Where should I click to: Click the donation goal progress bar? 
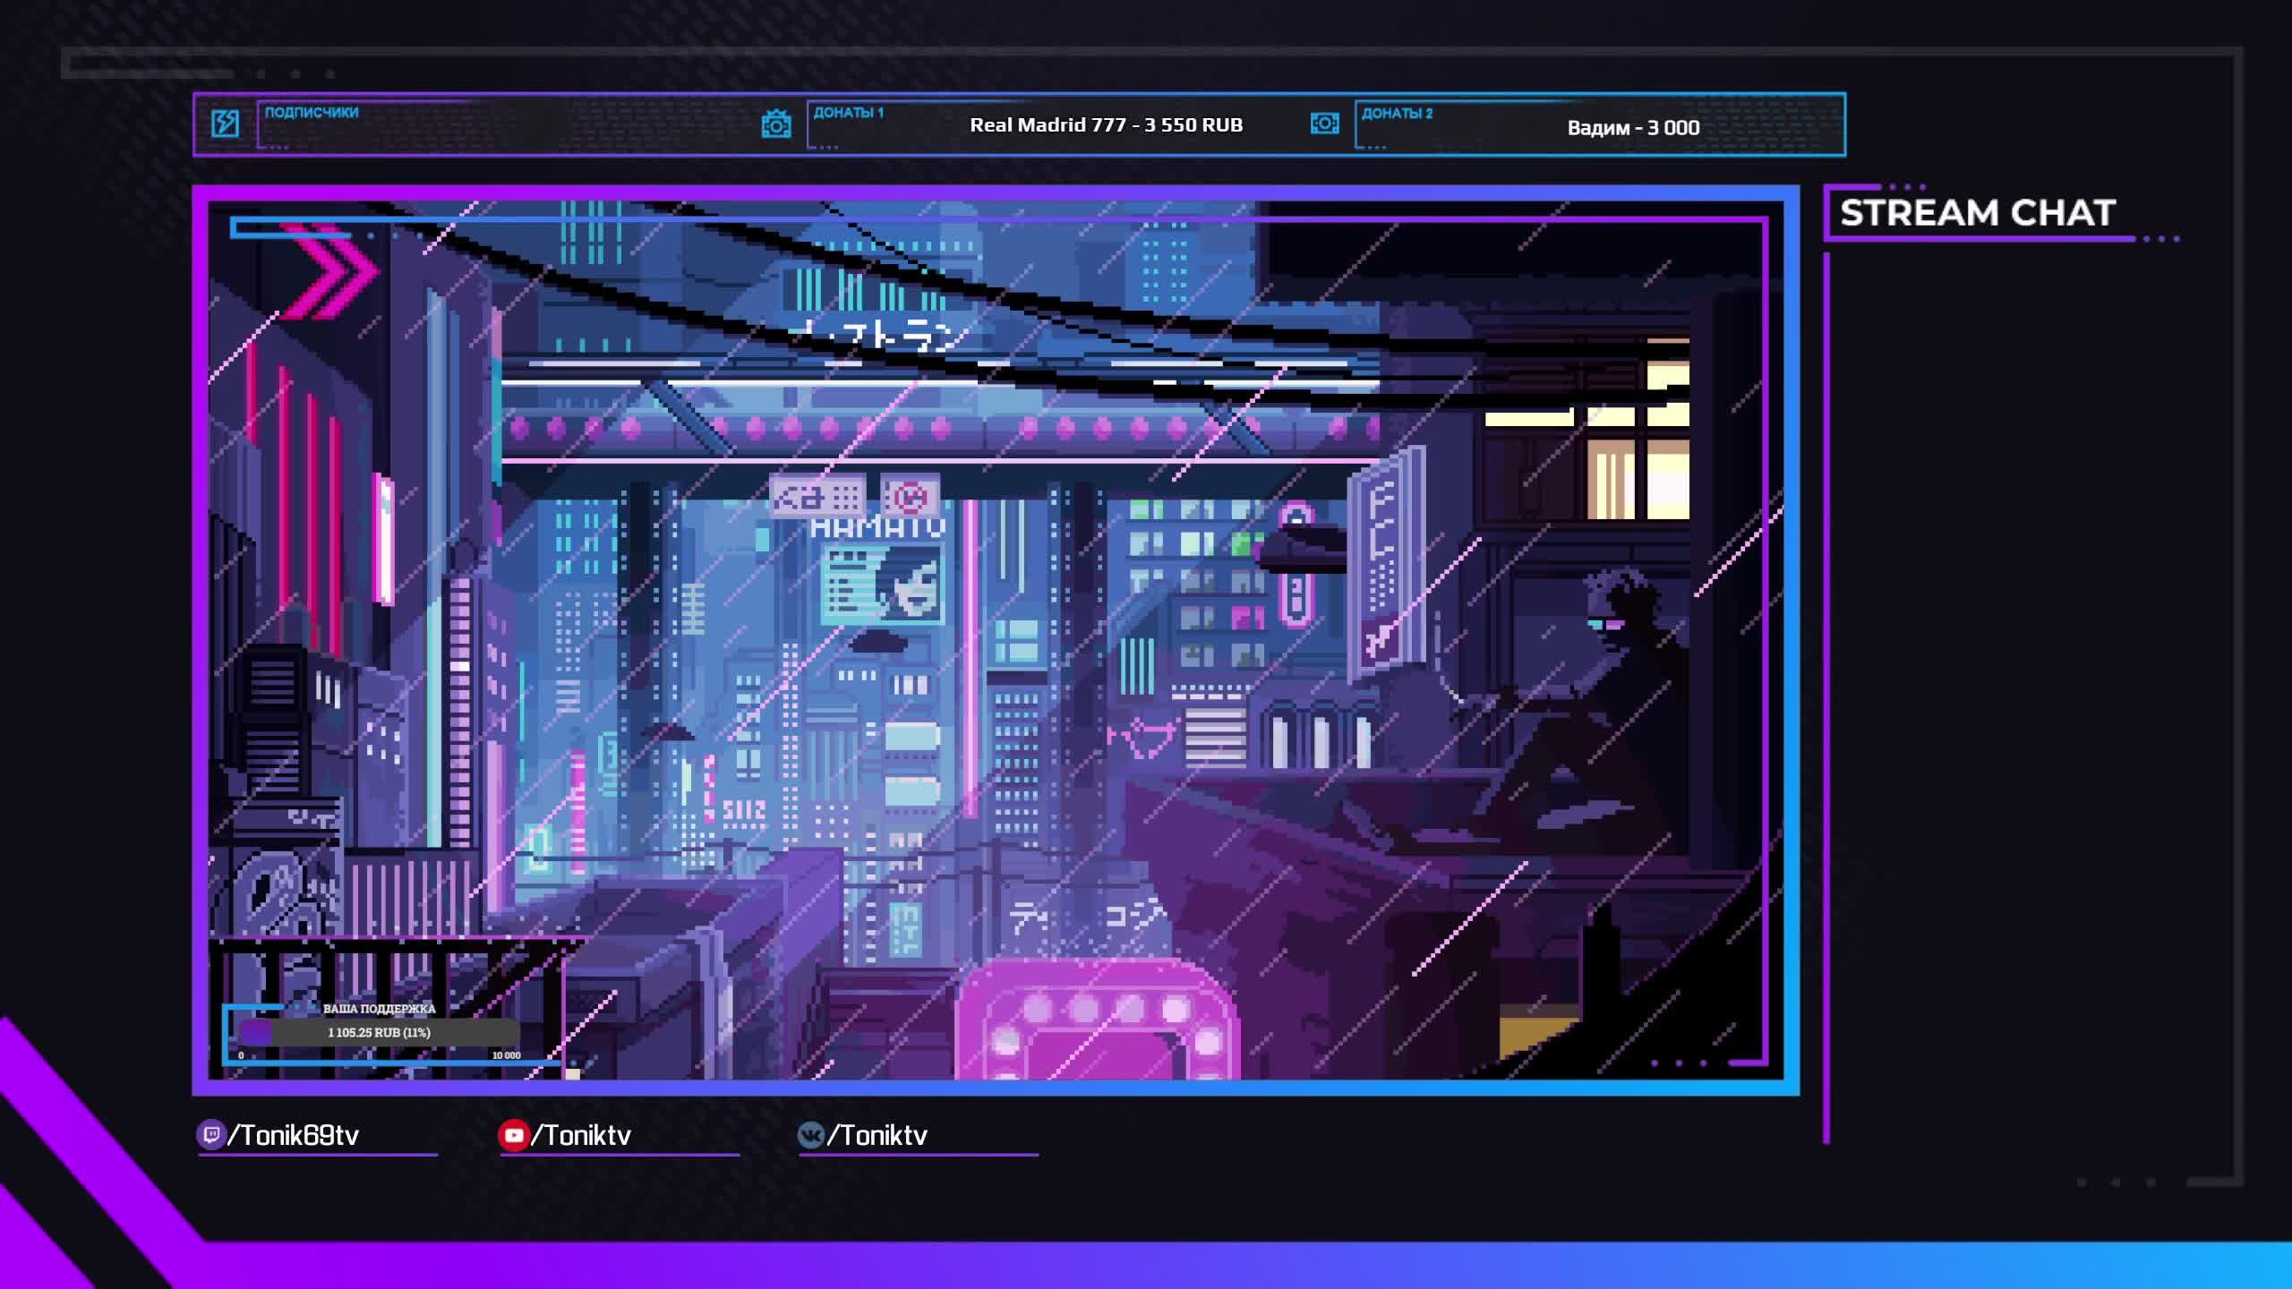[x=379, y=1032]
